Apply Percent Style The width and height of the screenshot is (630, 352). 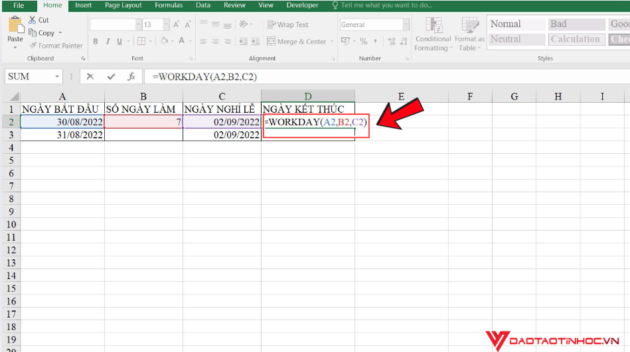click(x=364, y=41)
